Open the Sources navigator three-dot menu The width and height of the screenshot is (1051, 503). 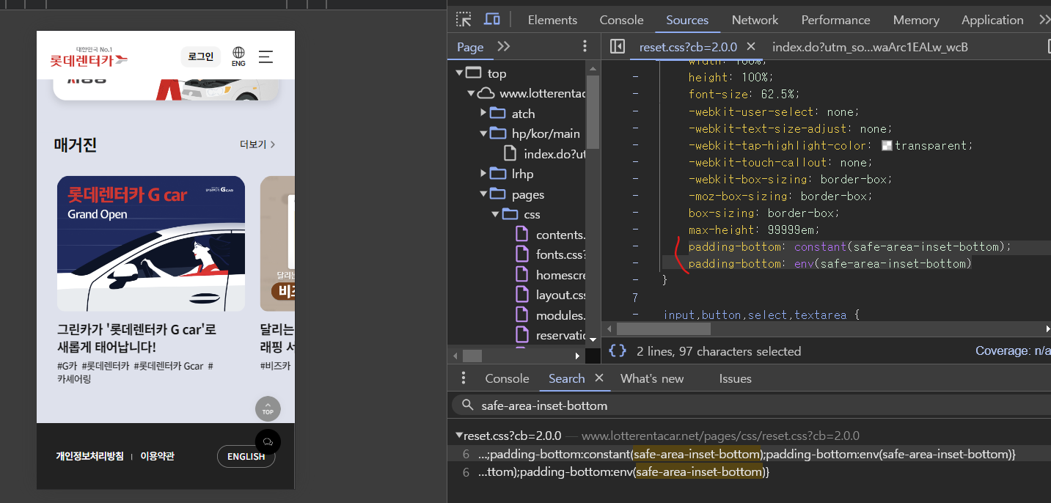point(585,46)
